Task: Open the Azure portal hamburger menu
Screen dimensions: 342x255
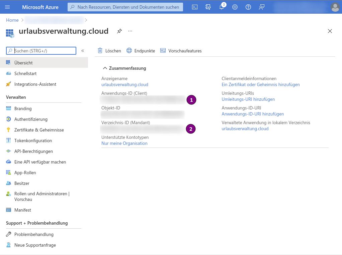Action: 7,7
